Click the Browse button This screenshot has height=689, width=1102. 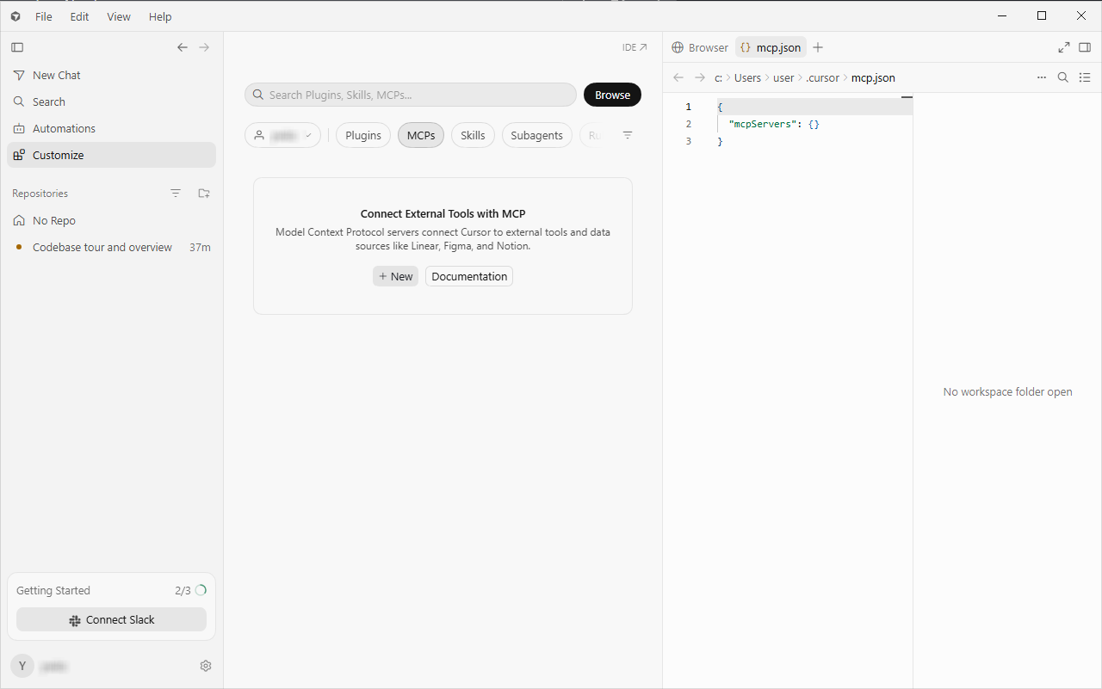pos(612,95)
